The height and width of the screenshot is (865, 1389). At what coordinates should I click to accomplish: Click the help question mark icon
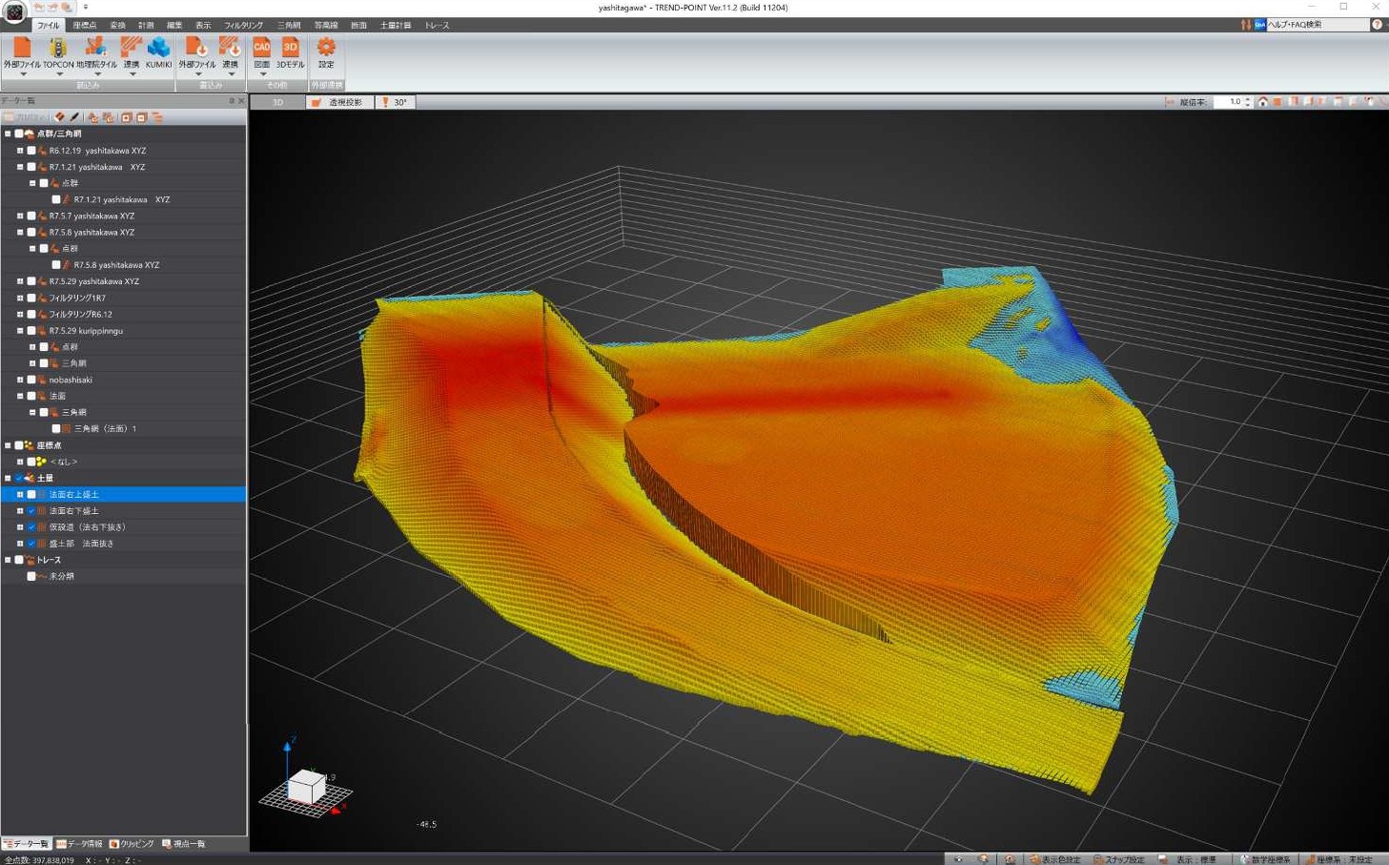click(x=1377, y=25)
